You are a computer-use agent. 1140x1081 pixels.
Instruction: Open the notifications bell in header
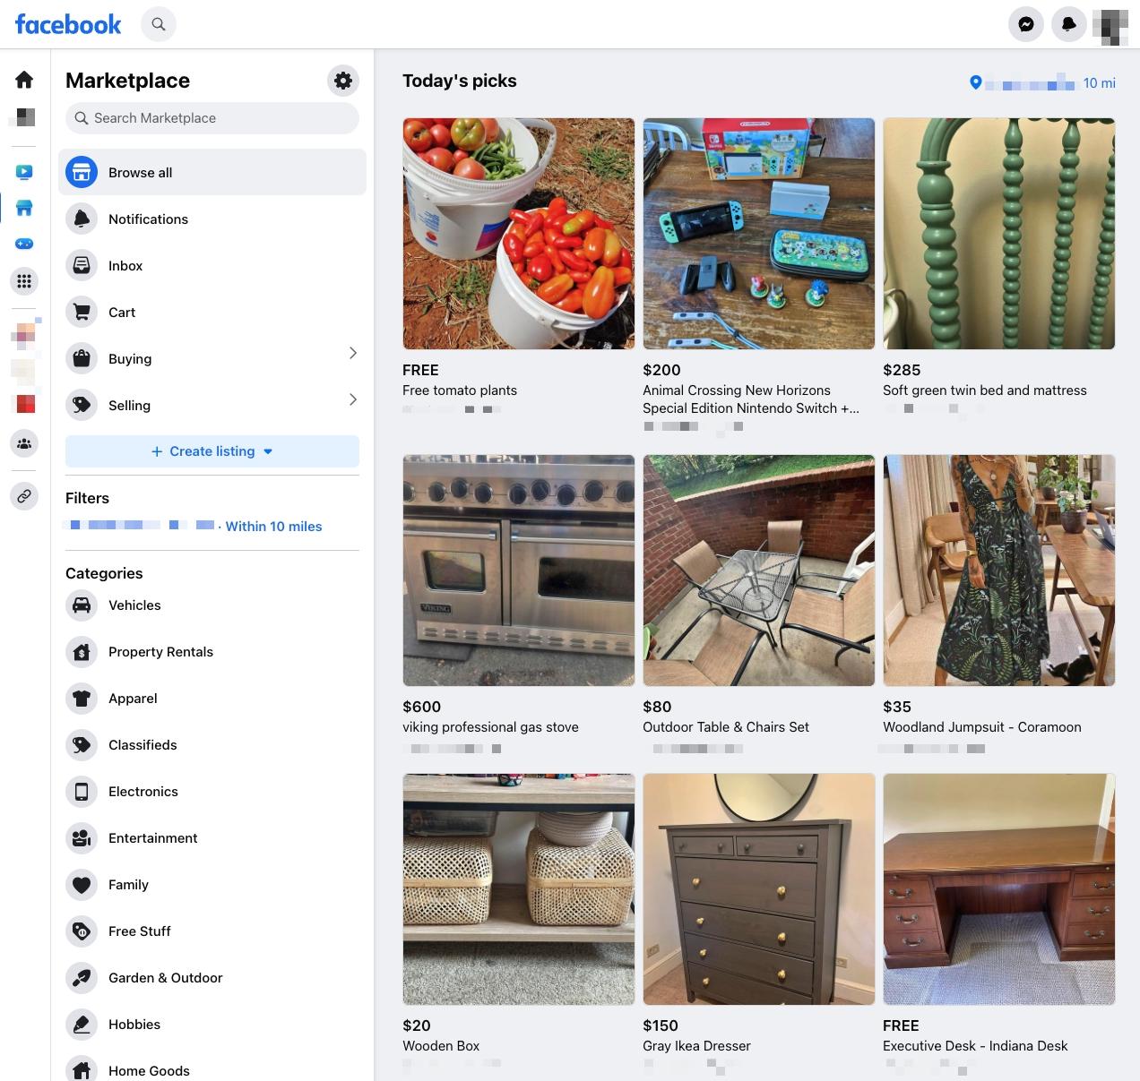pos(1068,24)
